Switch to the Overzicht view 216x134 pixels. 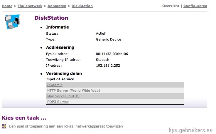171,6
